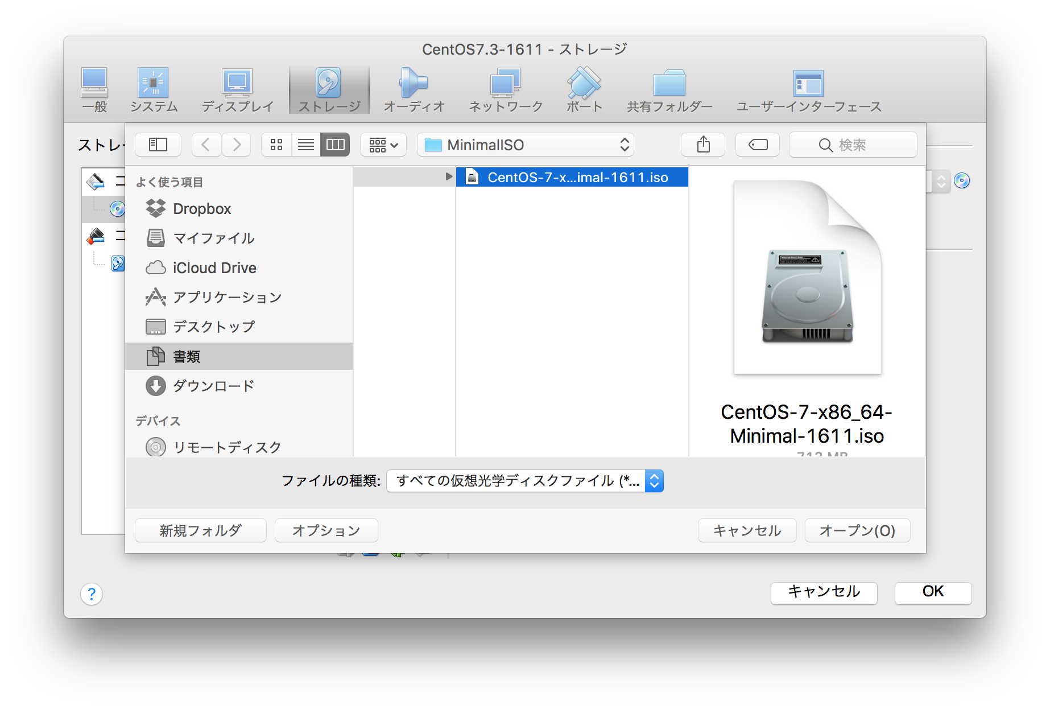
Task: Open the ダウンロード sidebar folder
Action: point(213,386)
